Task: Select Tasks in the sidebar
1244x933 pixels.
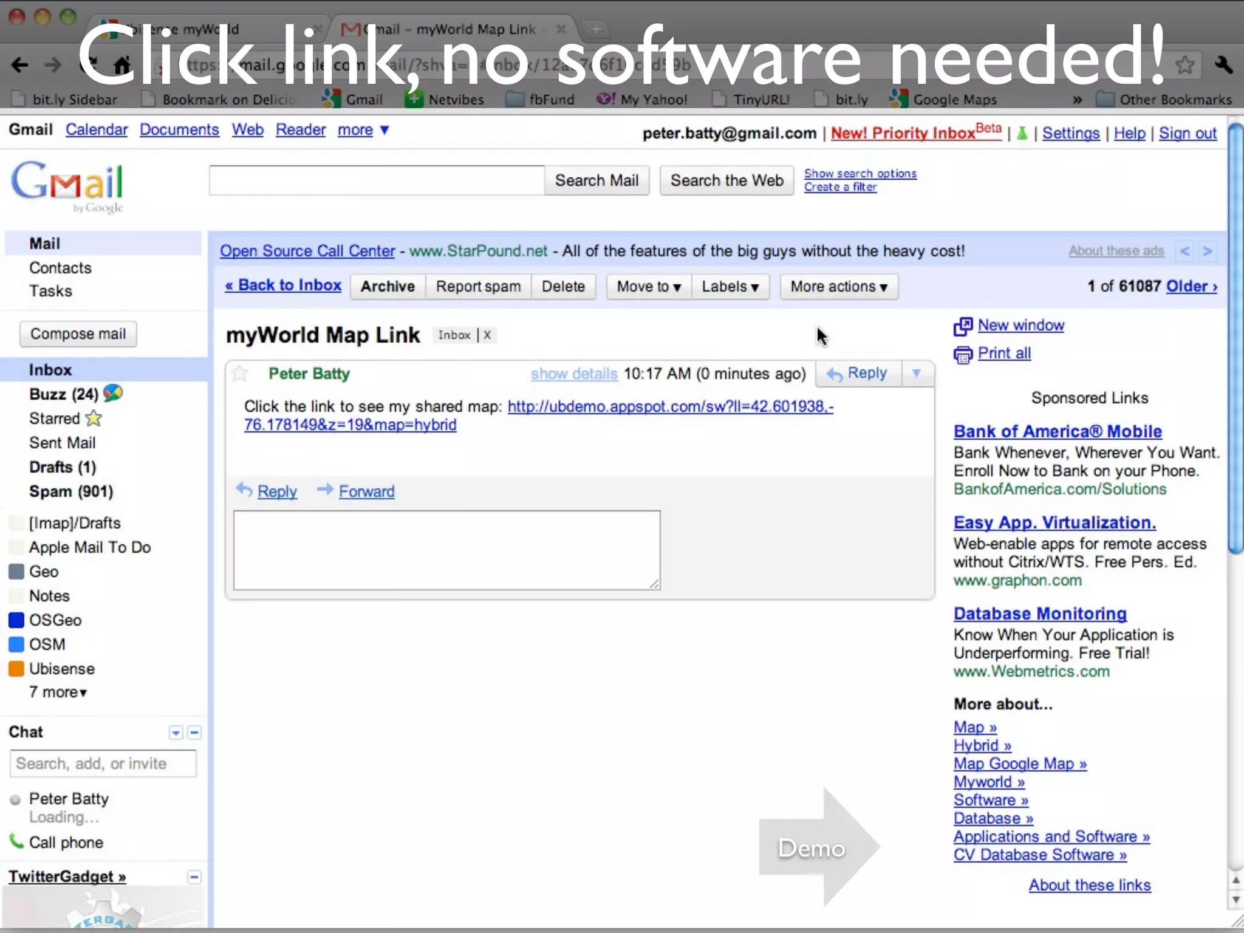Action: point(50,291)
